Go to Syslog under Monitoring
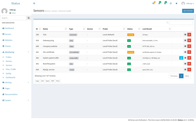 pyautogui.click(x=8, y=73)
